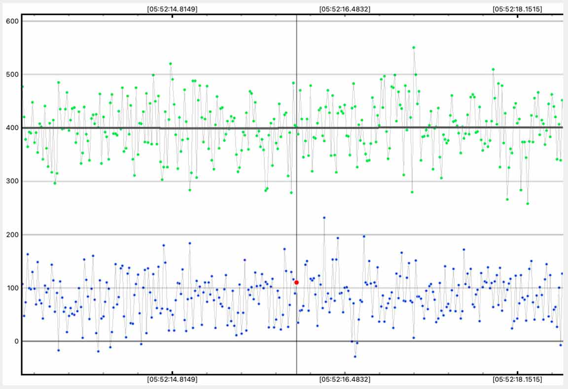Click the bottom 05:52:18.1515 timestamp label
Image resolution: width=568 pixels, height=389 pixels.
[518, 380]
